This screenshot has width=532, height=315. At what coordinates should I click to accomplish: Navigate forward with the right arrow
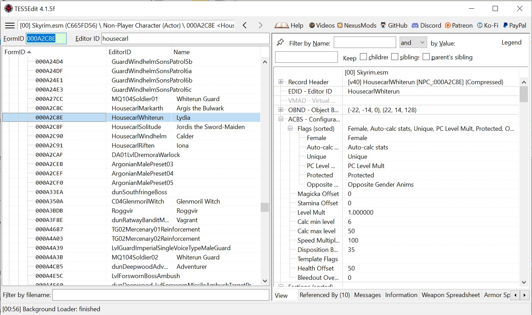pos(260,25)
